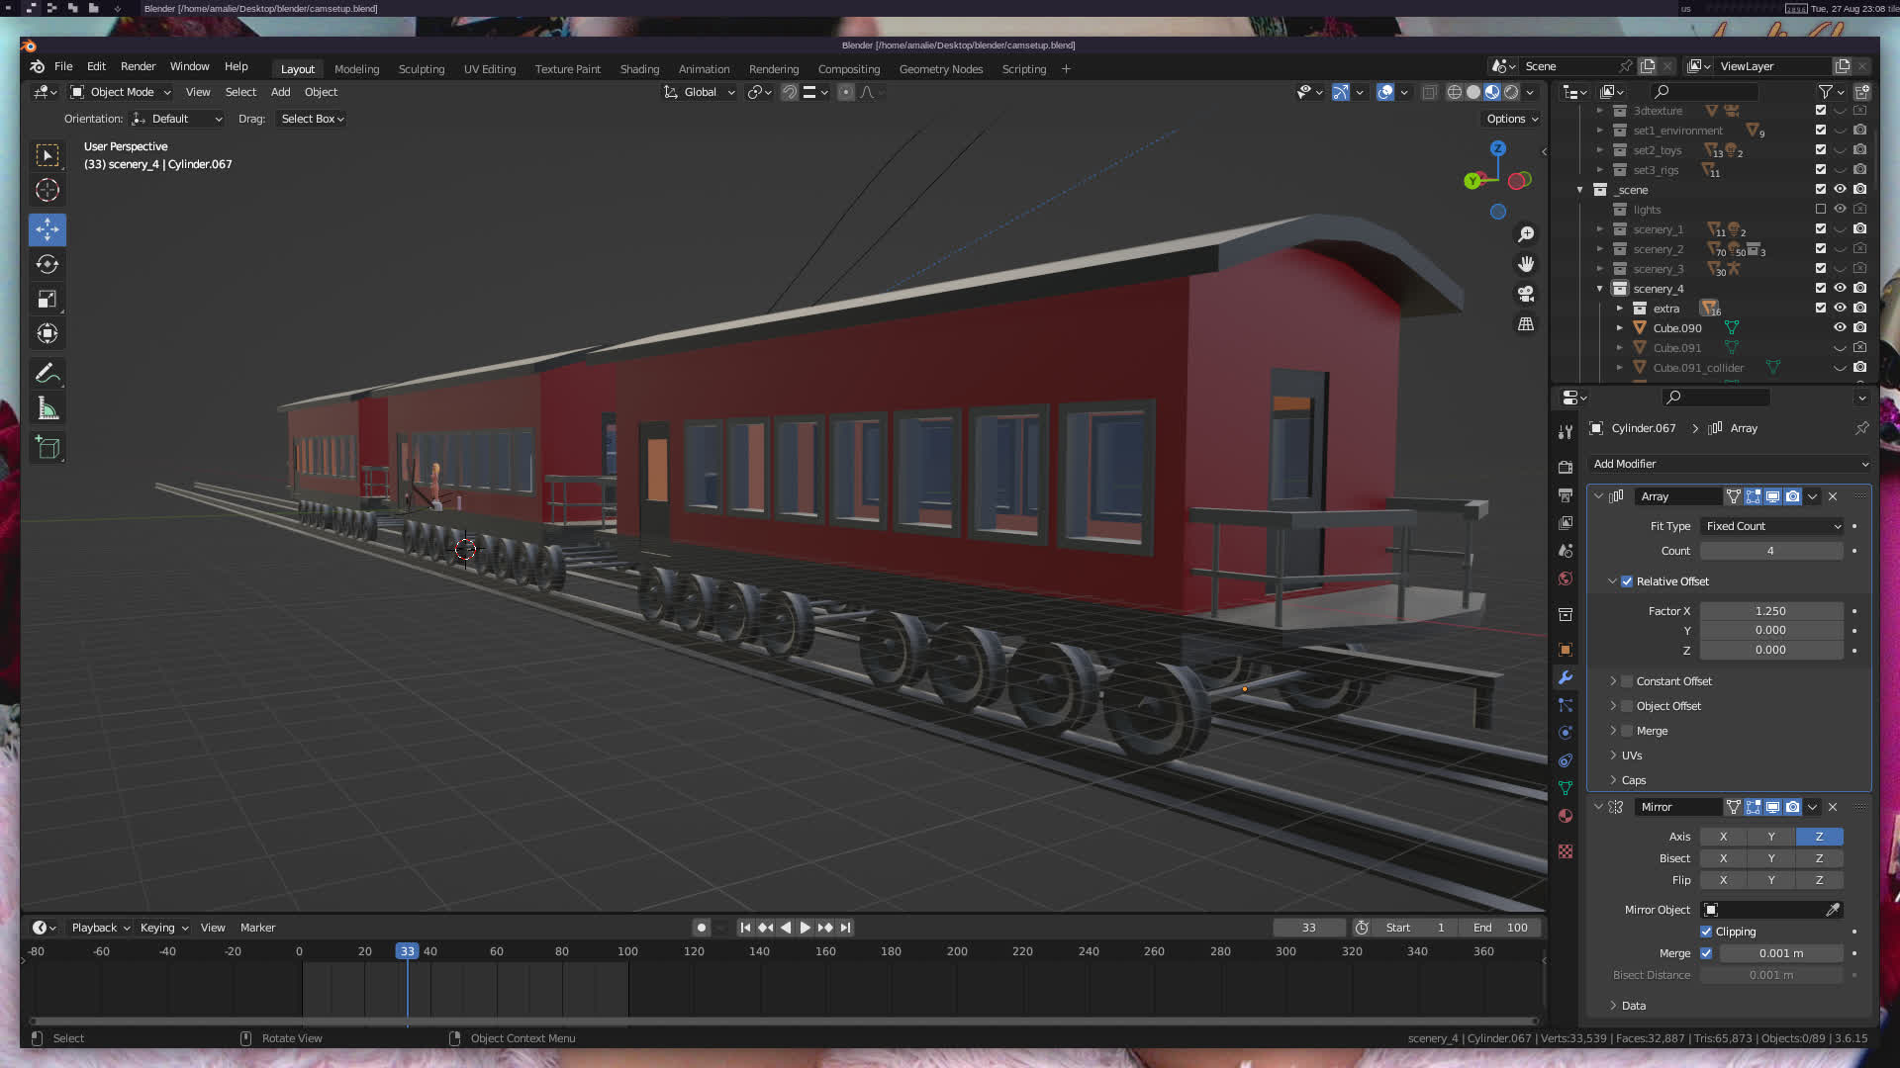
Task: Select the Measure tool
Action: pos(47,408)
